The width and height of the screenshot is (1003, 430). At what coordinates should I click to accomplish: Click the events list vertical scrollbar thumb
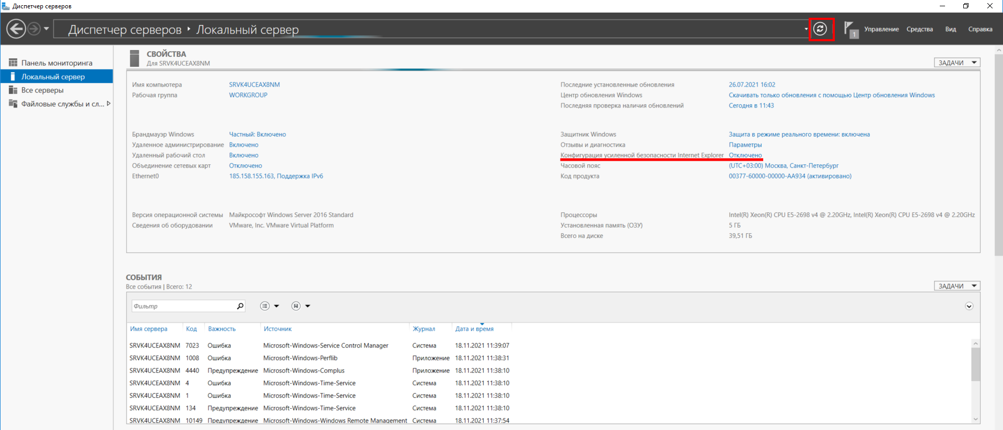tap(975, 364)
